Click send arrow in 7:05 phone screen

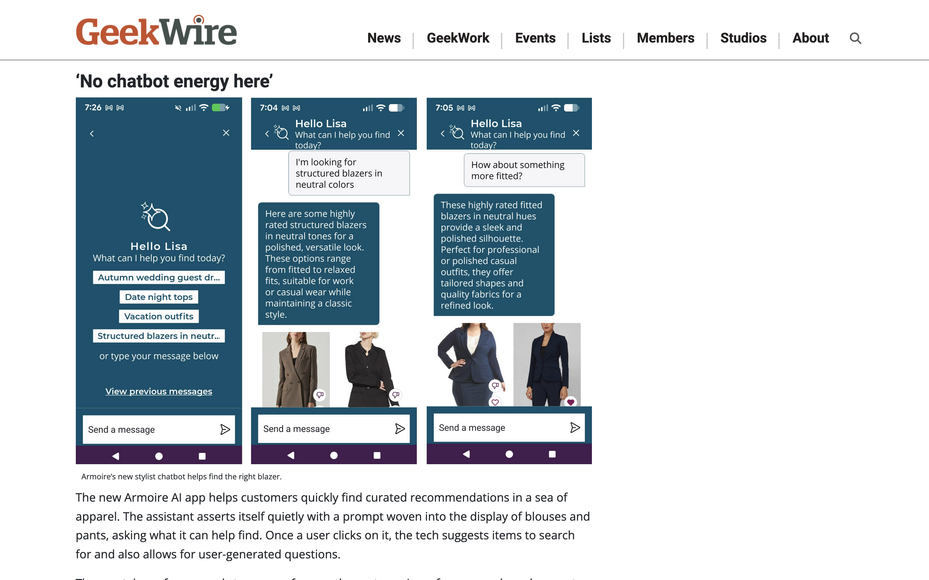575,427
